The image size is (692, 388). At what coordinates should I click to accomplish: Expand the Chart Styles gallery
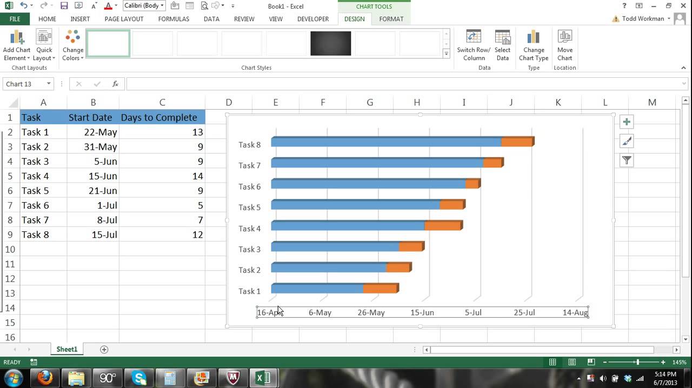[x=446, y=53]
